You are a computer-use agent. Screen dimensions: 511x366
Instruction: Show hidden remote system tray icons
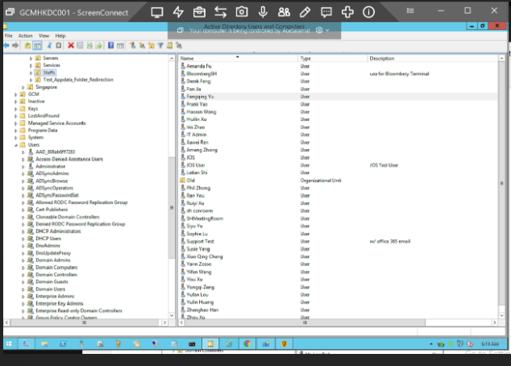[x=431, y=344]
